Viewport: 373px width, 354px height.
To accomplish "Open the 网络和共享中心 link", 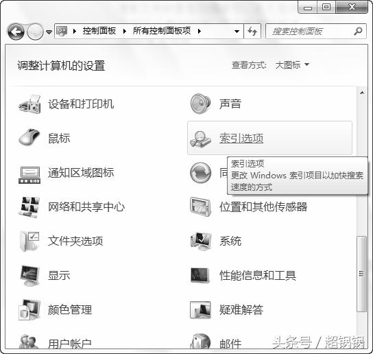I will point(86,207).
